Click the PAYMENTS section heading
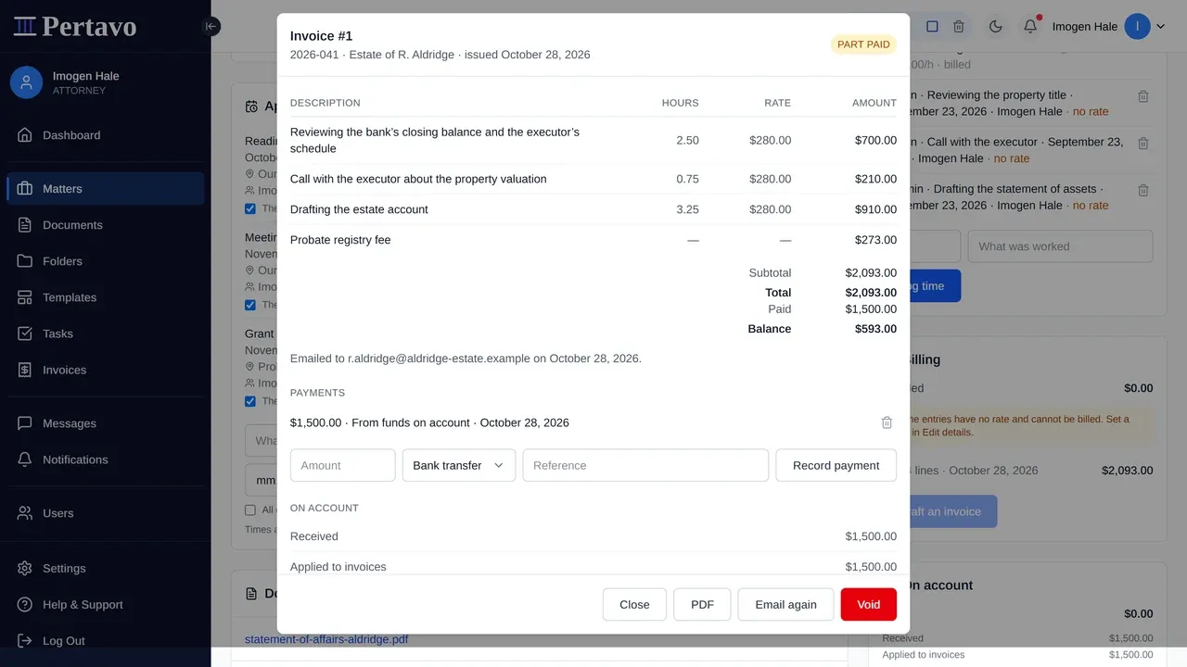The image size is (1187, 667). click(x=317, y=393)
